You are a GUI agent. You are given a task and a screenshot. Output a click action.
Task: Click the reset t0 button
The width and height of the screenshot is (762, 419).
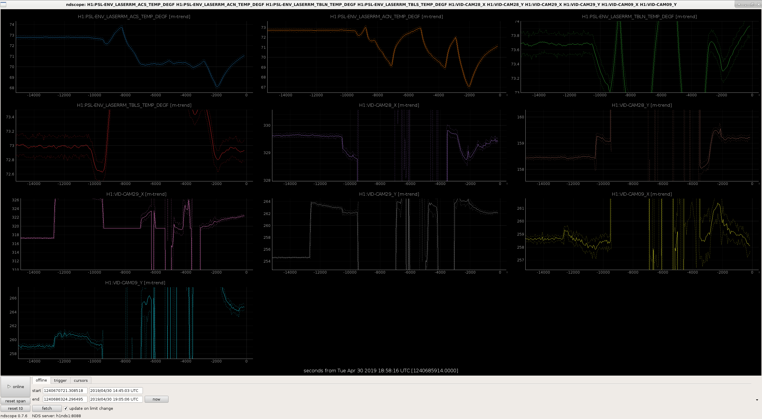click(x=15, y=408)
